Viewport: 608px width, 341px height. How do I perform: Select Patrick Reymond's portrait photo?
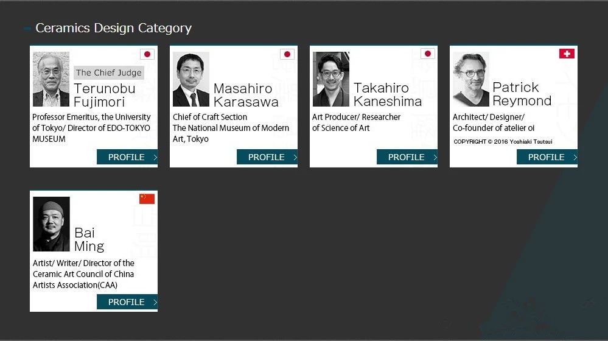[x=471, y=79]
